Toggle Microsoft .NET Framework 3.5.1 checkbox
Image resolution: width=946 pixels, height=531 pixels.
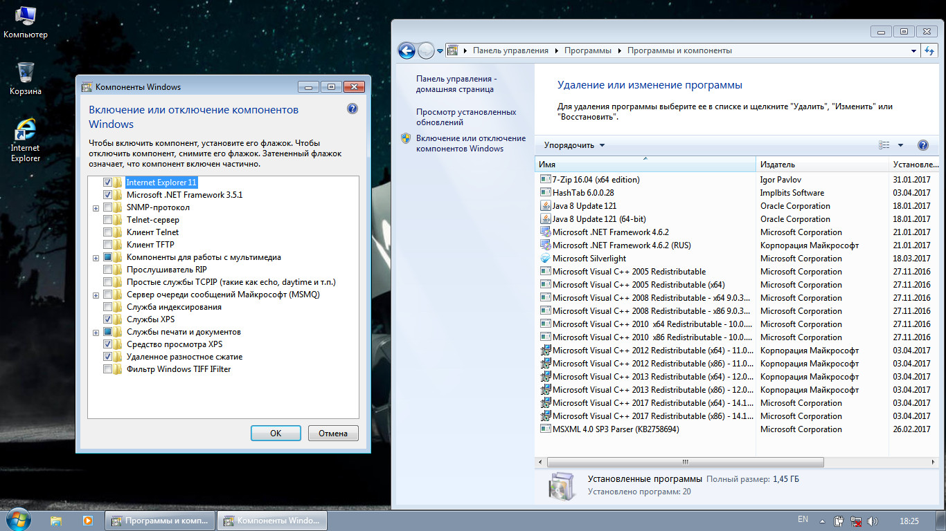tap(107, 195)
